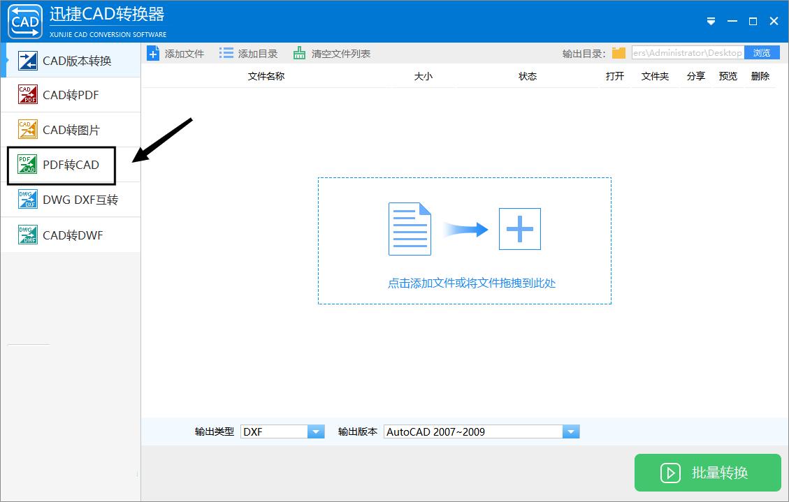
Task: Expand the 输出版本 AutoCAD version dropdown
Action: tap(571, 431)
